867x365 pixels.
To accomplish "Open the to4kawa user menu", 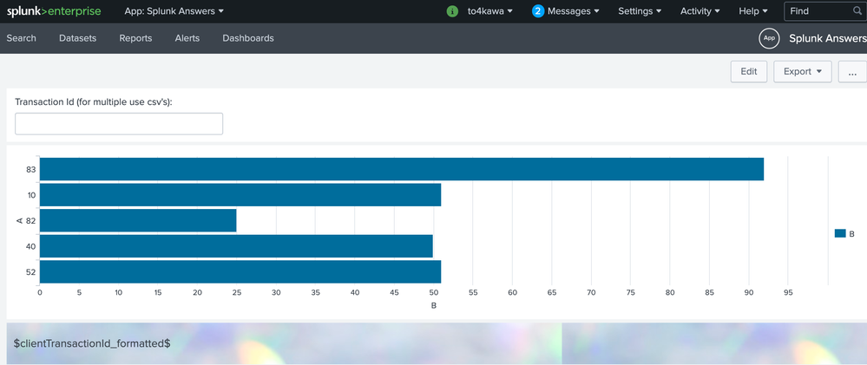I will point(489,11).
